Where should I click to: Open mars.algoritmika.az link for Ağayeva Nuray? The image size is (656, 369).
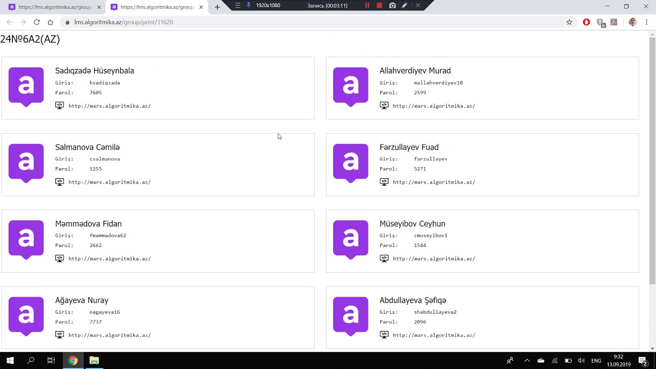point(110,335)
